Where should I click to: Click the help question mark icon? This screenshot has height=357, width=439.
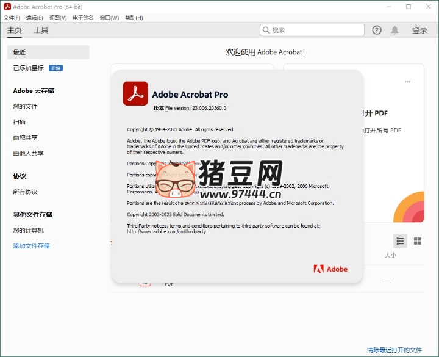[377, 30]
